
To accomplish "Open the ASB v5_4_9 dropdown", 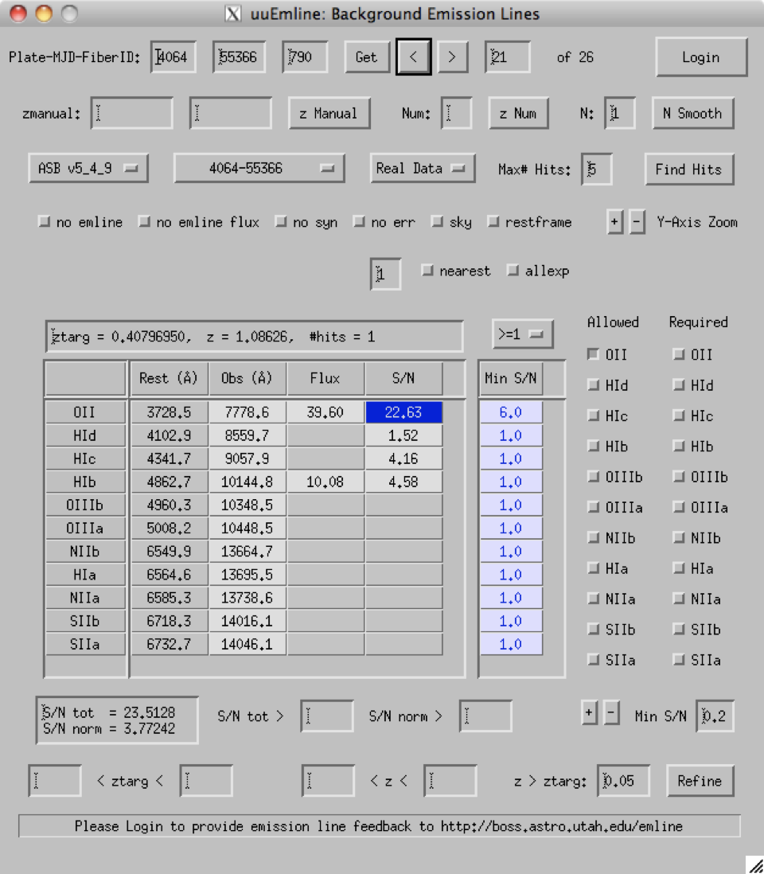I will point(88,168).
